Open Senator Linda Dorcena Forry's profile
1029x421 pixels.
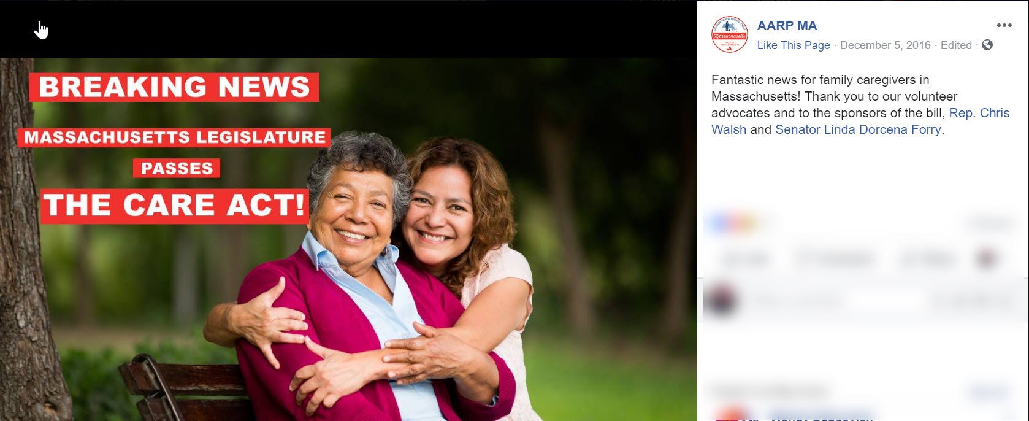click(x=858, y=129)
